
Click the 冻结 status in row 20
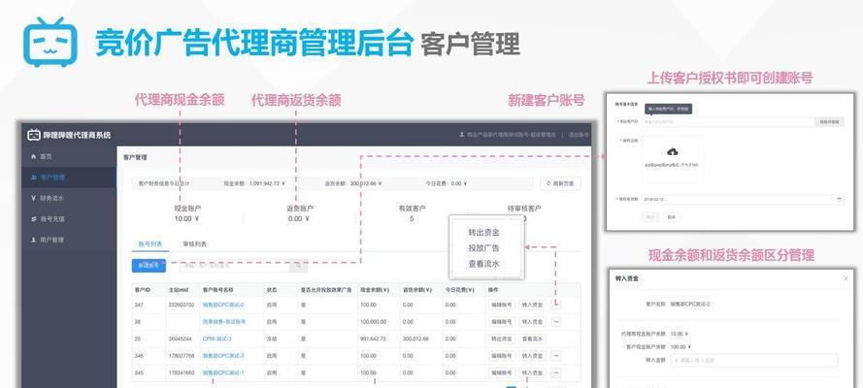[x=272, y=339]
